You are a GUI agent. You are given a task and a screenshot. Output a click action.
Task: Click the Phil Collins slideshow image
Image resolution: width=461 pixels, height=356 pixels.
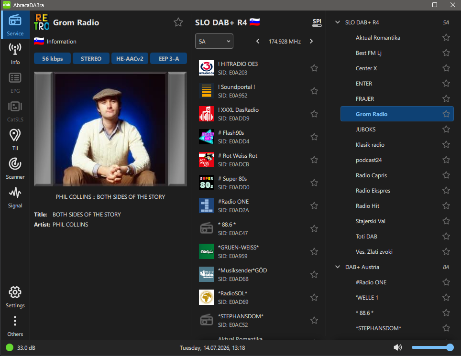click(x=110, y=129)
